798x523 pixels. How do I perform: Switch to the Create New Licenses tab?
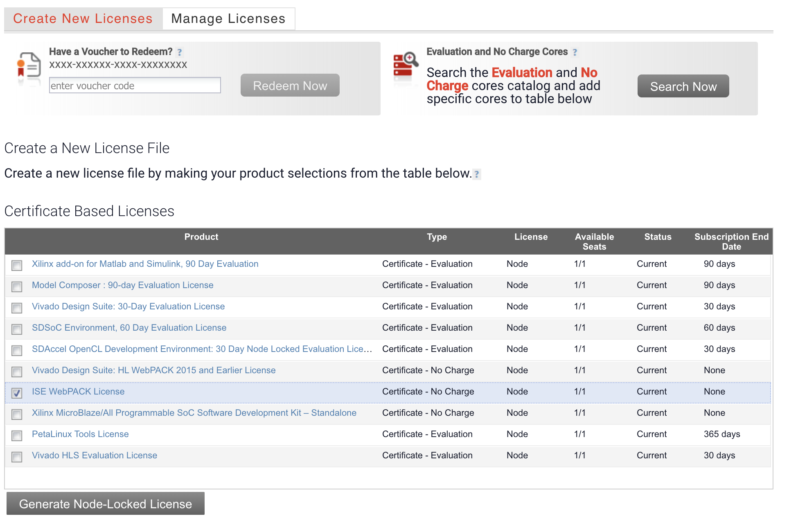[83, 19]
